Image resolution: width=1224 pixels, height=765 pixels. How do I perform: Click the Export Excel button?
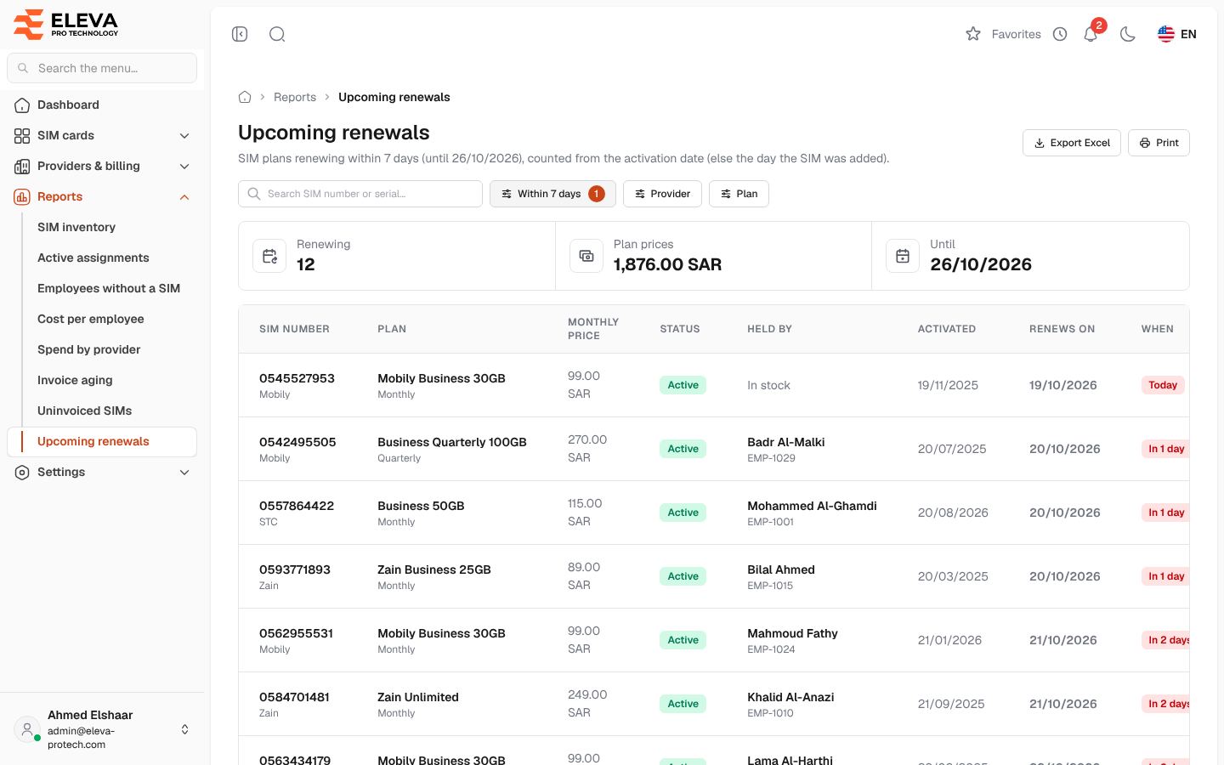[1072, 143]
